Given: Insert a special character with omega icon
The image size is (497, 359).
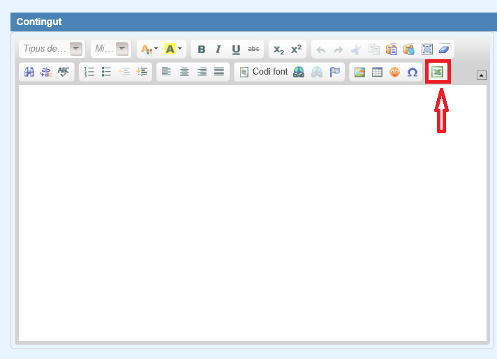Looking at the screenshot, I should (x=412, y=72).
